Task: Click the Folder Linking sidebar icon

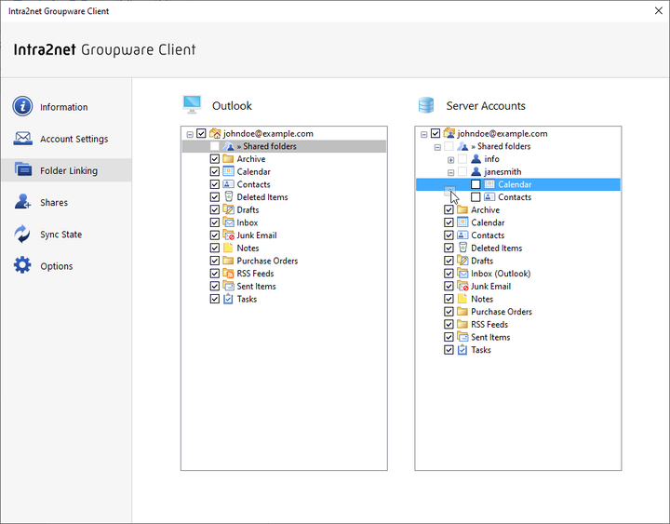Action: [22, 169]
